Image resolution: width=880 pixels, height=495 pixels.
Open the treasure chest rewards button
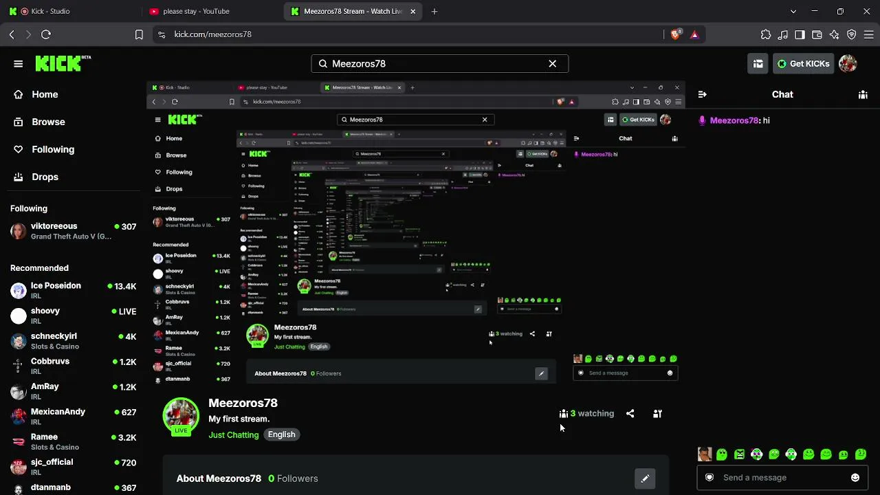758,64
